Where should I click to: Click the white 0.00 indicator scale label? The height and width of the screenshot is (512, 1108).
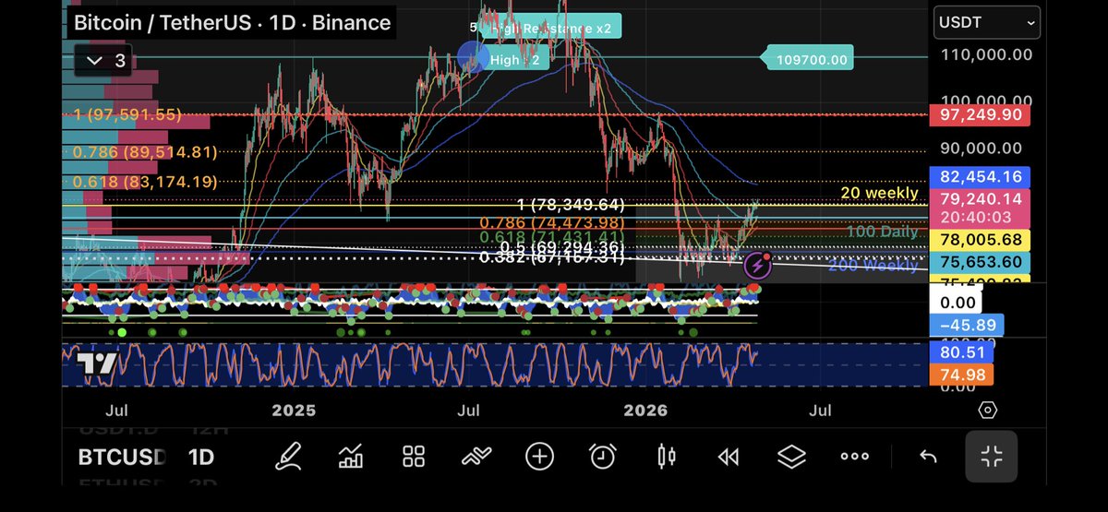click(x=957, y=302)
